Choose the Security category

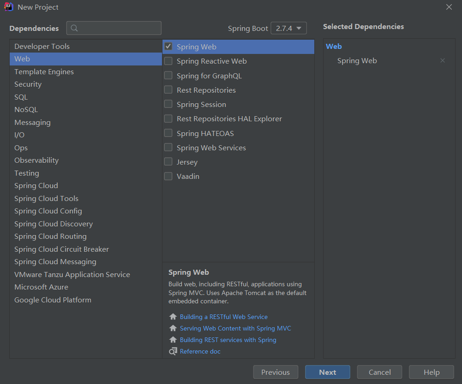click(x=86, y=84)
